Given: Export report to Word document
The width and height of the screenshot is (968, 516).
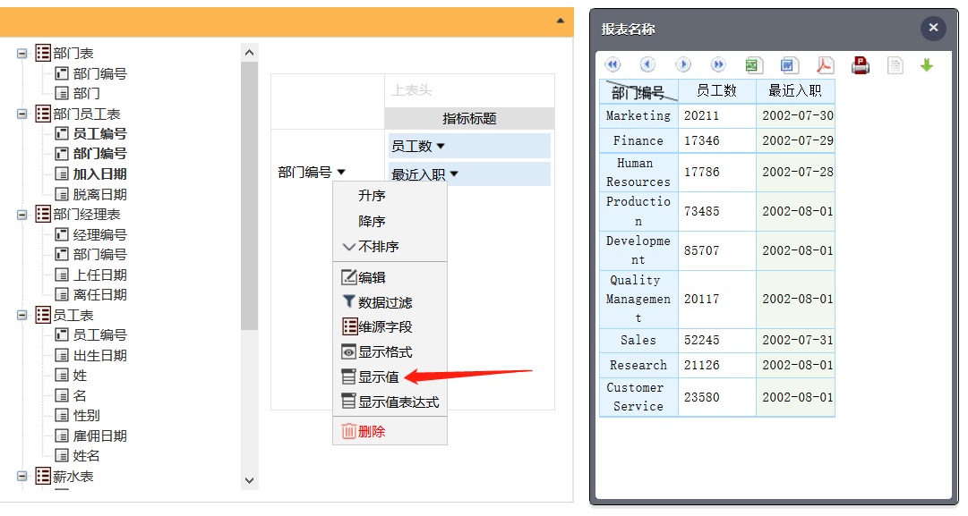Looking at the screenshot, I should pos(789,65).
